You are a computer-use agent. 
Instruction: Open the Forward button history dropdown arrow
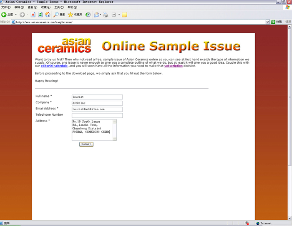point(28,15)
